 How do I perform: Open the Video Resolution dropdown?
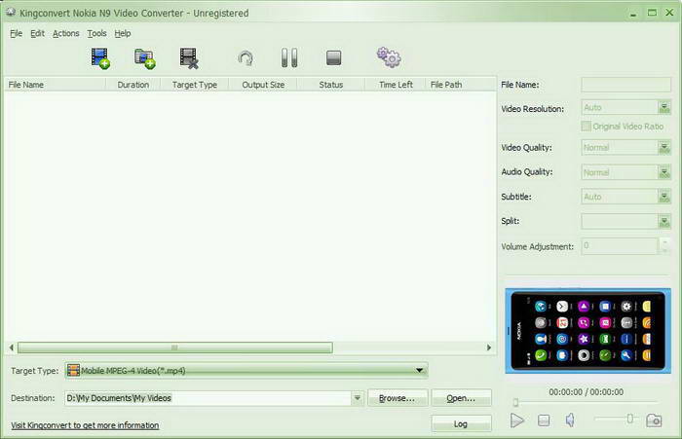tap(663, 109)
